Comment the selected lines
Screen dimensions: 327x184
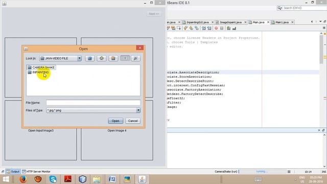point(228,28)
